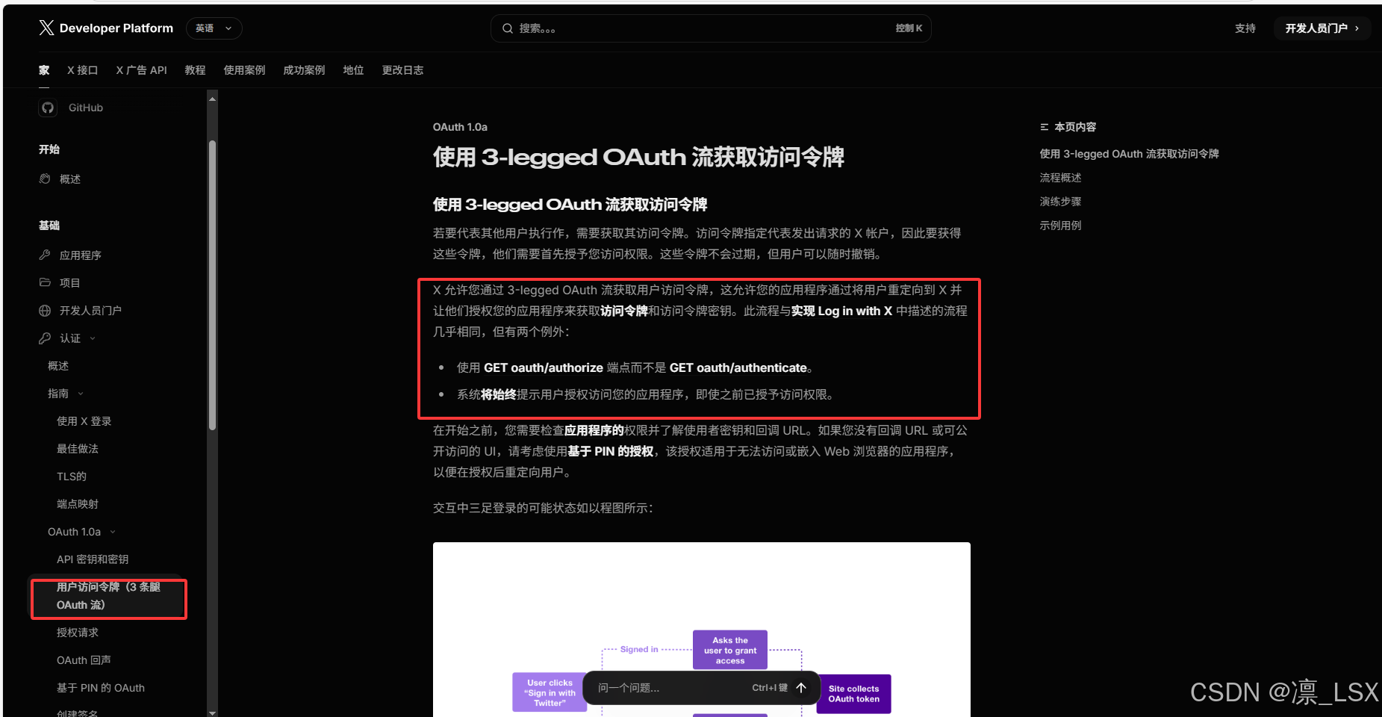This screenshot has width=1382, height=717.
Task: Select 用户访问令牌 (3 条腿 OAuth 流) item
Action: (108, 596)
